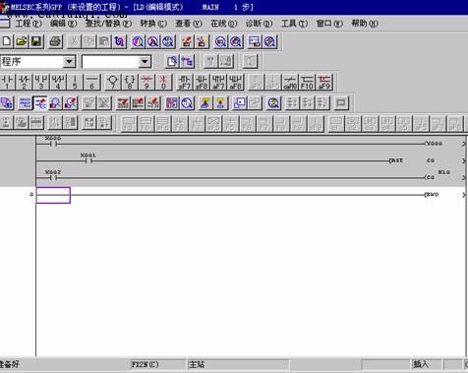Click the New project icon
The image size is (468, 373).
tap(7, 42)
